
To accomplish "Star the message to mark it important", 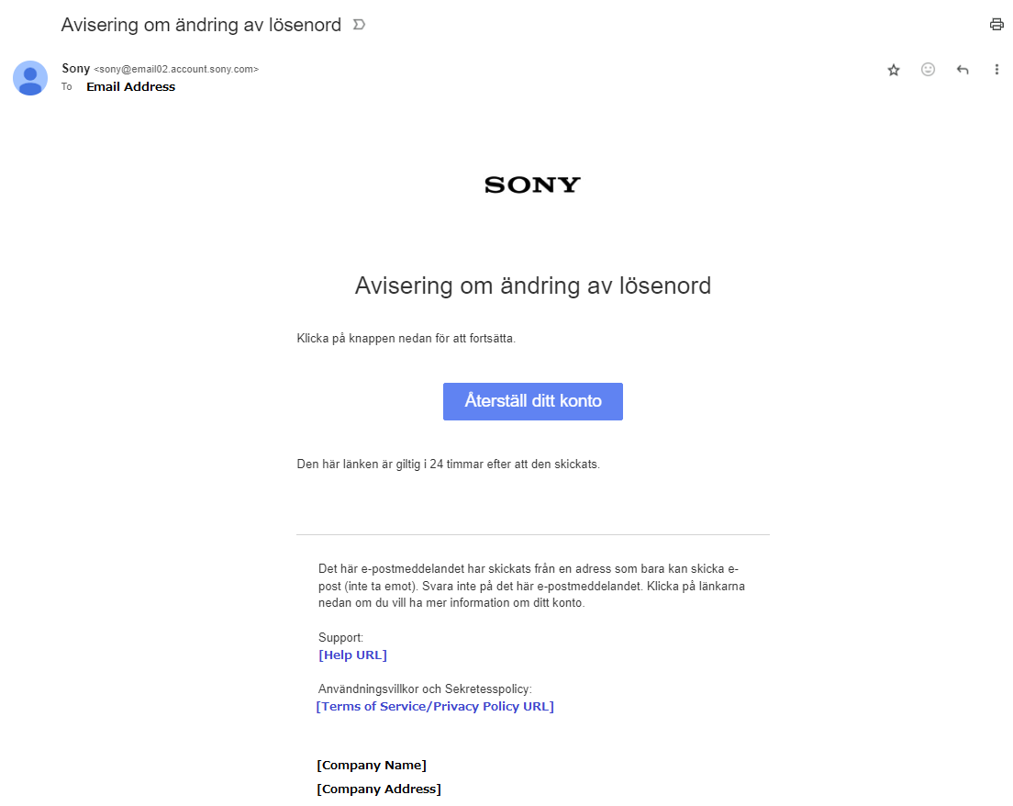I will (893, 69).
